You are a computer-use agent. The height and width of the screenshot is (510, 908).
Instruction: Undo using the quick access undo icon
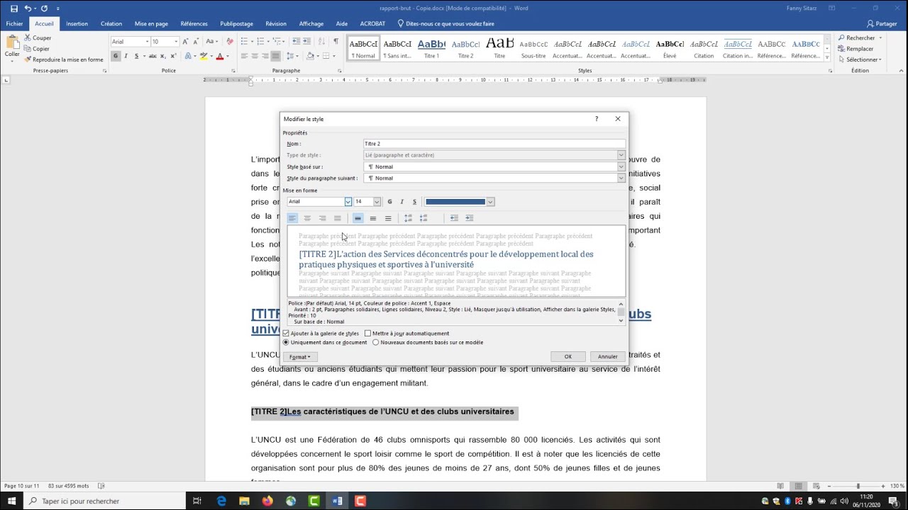[x=28, y=8]
